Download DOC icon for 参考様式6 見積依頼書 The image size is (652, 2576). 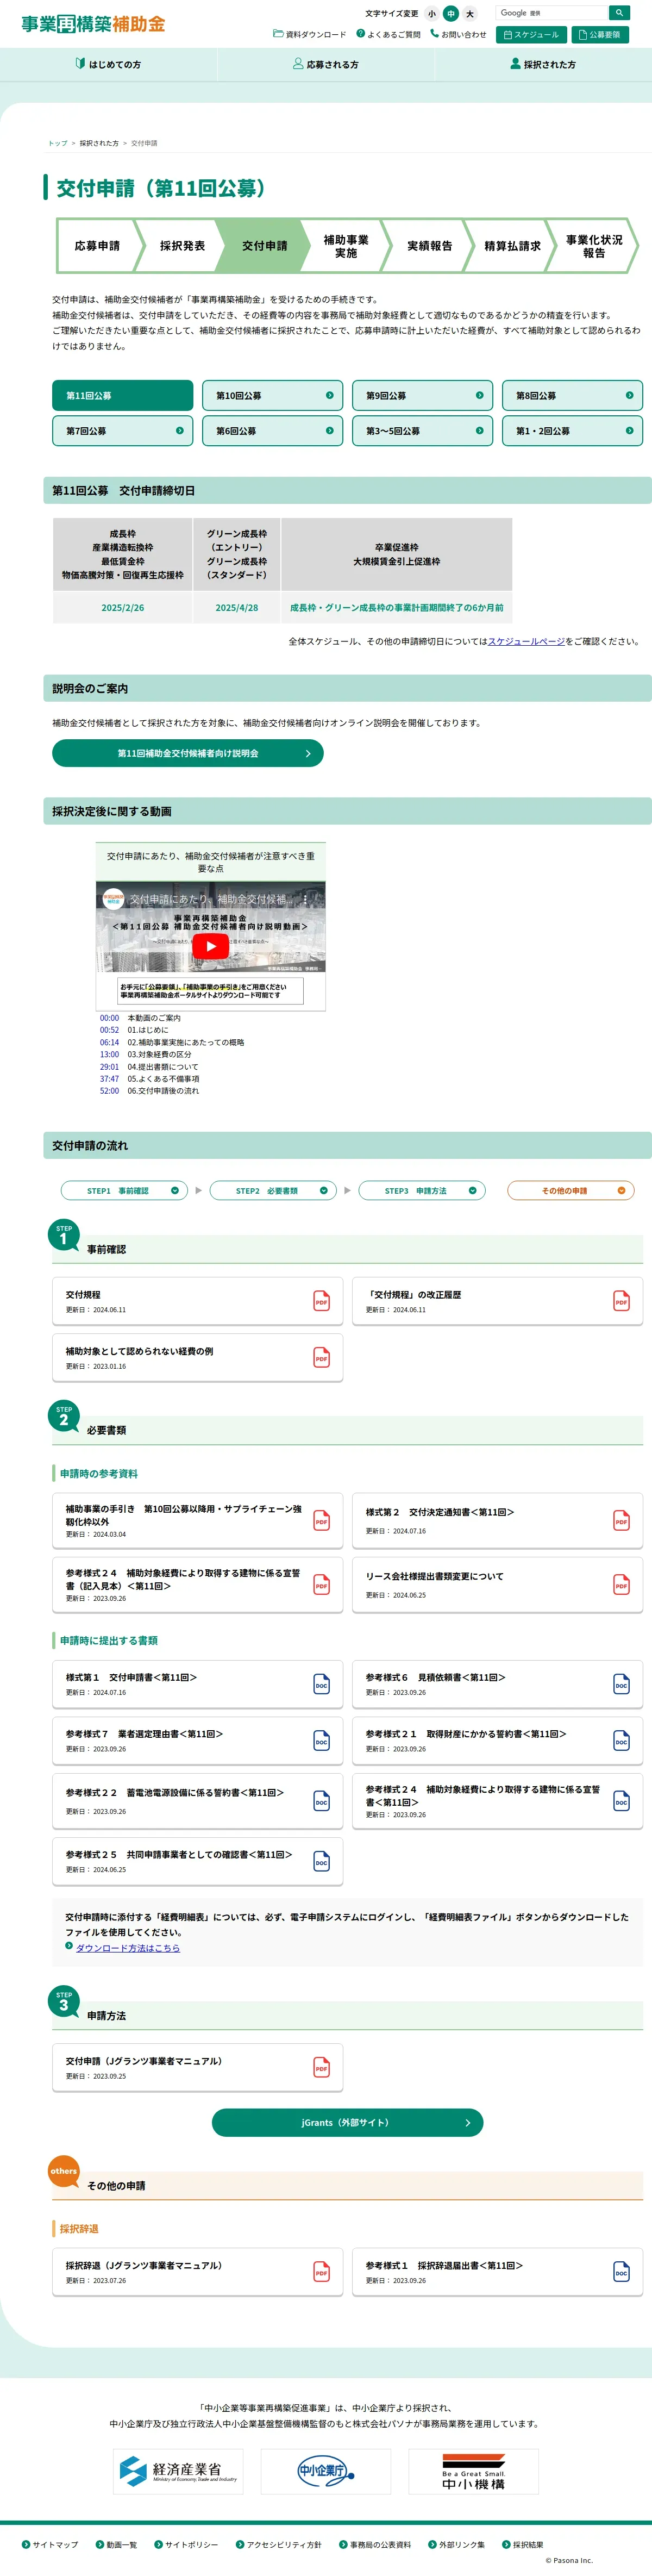(621, 1685)
